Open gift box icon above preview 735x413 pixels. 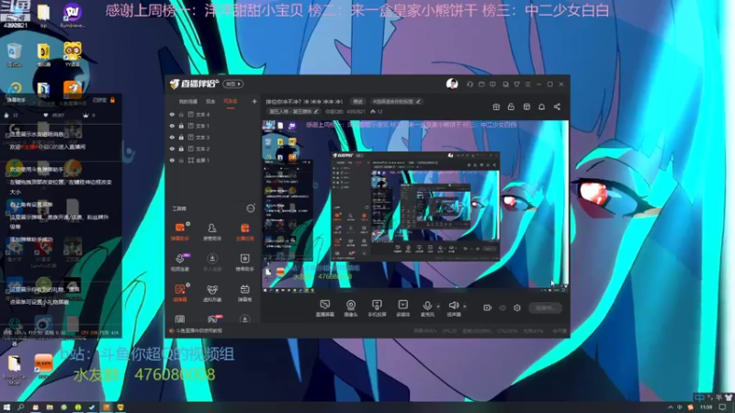(496, 106)
